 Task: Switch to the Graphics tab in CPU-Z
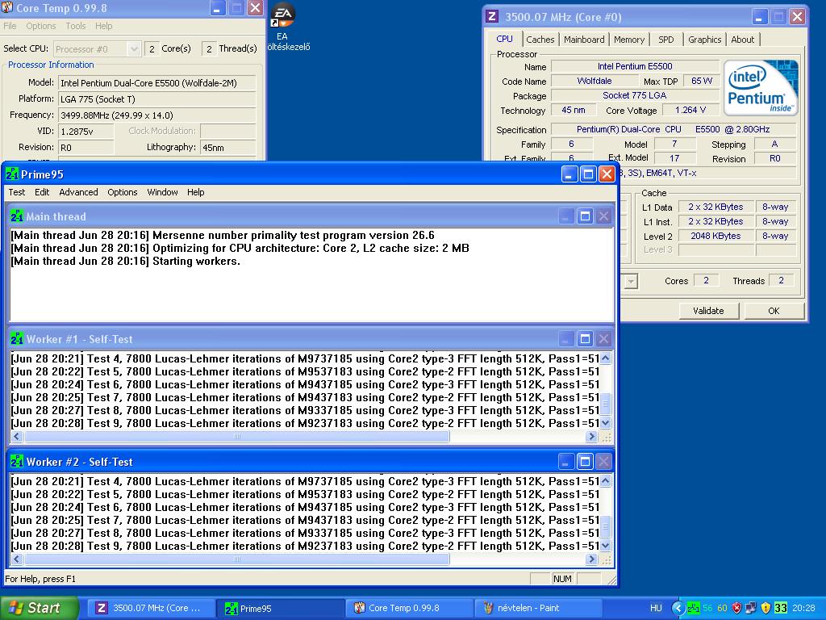coord(704,40)
